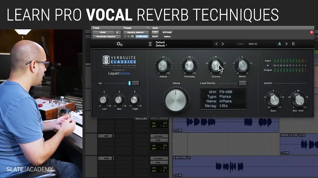Click the output Gain knob
The height and width of the screenshot is (178, 318).
(x=274, y=100)
